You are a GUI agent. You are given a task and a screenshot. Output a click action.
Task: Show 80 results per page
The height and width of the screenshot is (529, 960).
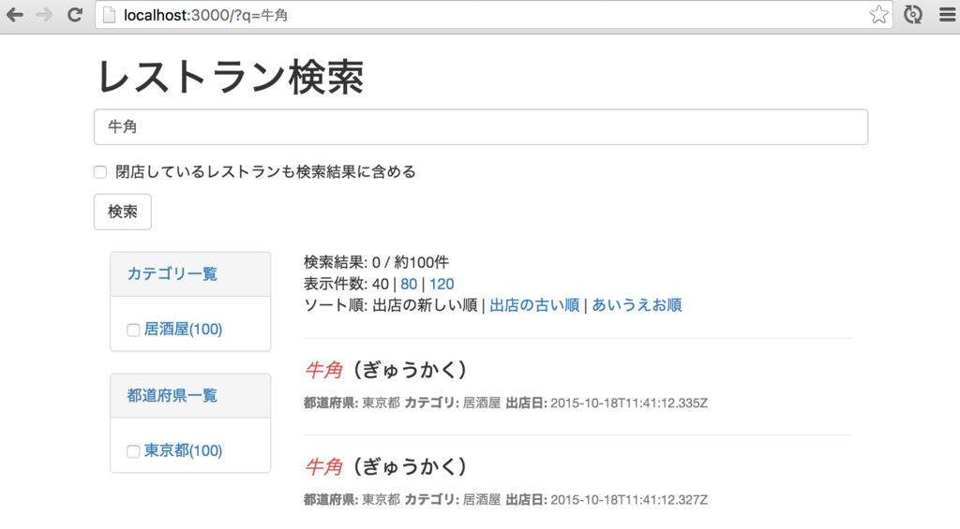[x=409, y=285]
